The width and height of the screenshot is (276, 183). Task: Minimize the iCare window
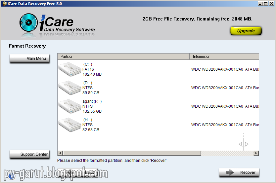[260, 4]
